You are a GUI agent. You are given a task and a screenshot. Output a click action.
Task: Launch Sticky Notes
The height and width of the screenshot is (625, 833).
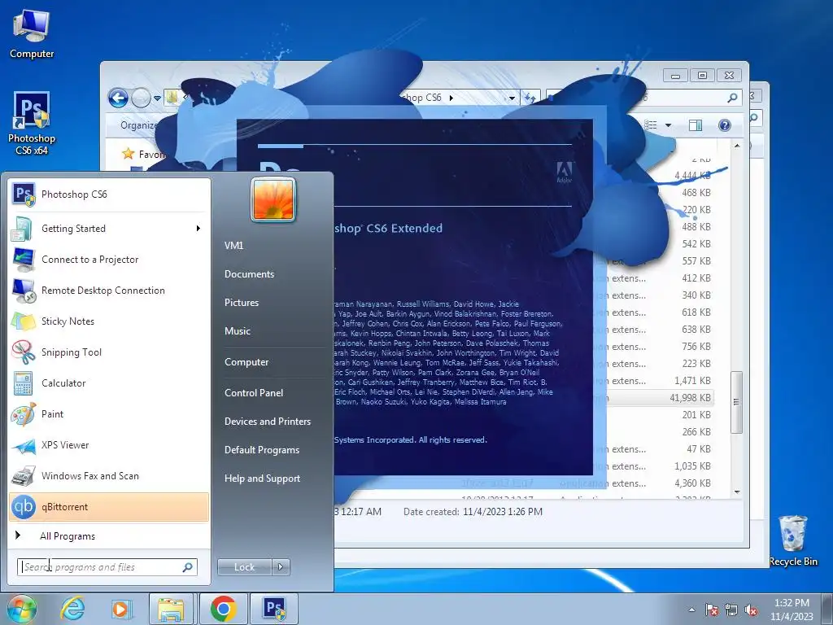coord(109,321)
